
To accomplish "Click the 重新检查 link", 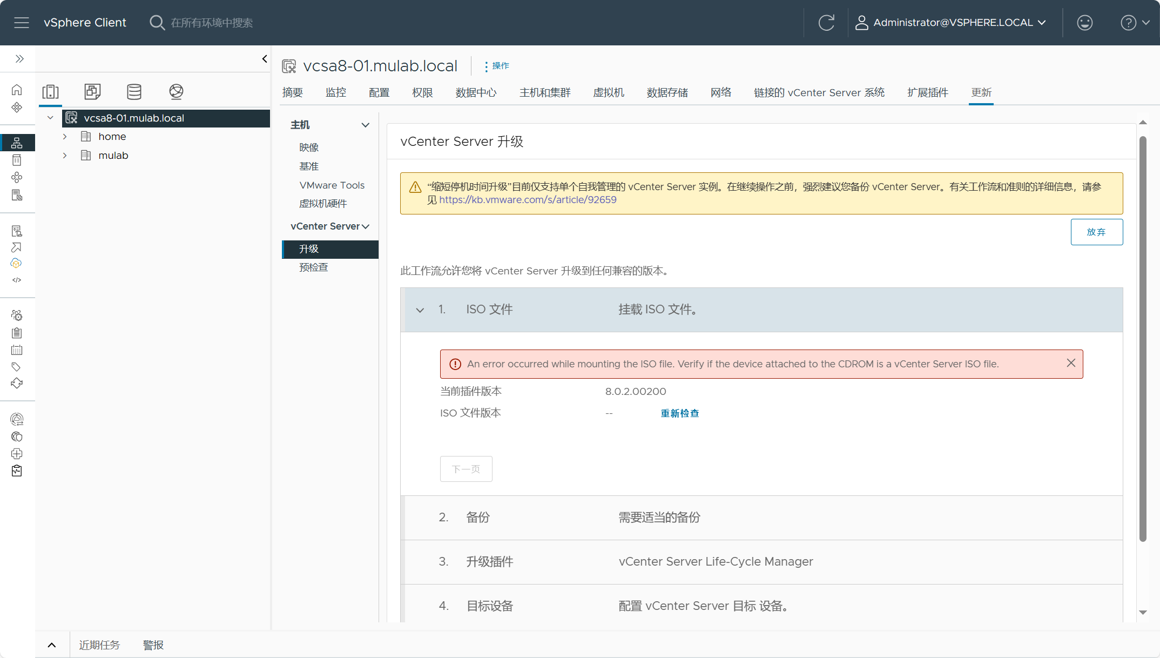I will (680, 413).
